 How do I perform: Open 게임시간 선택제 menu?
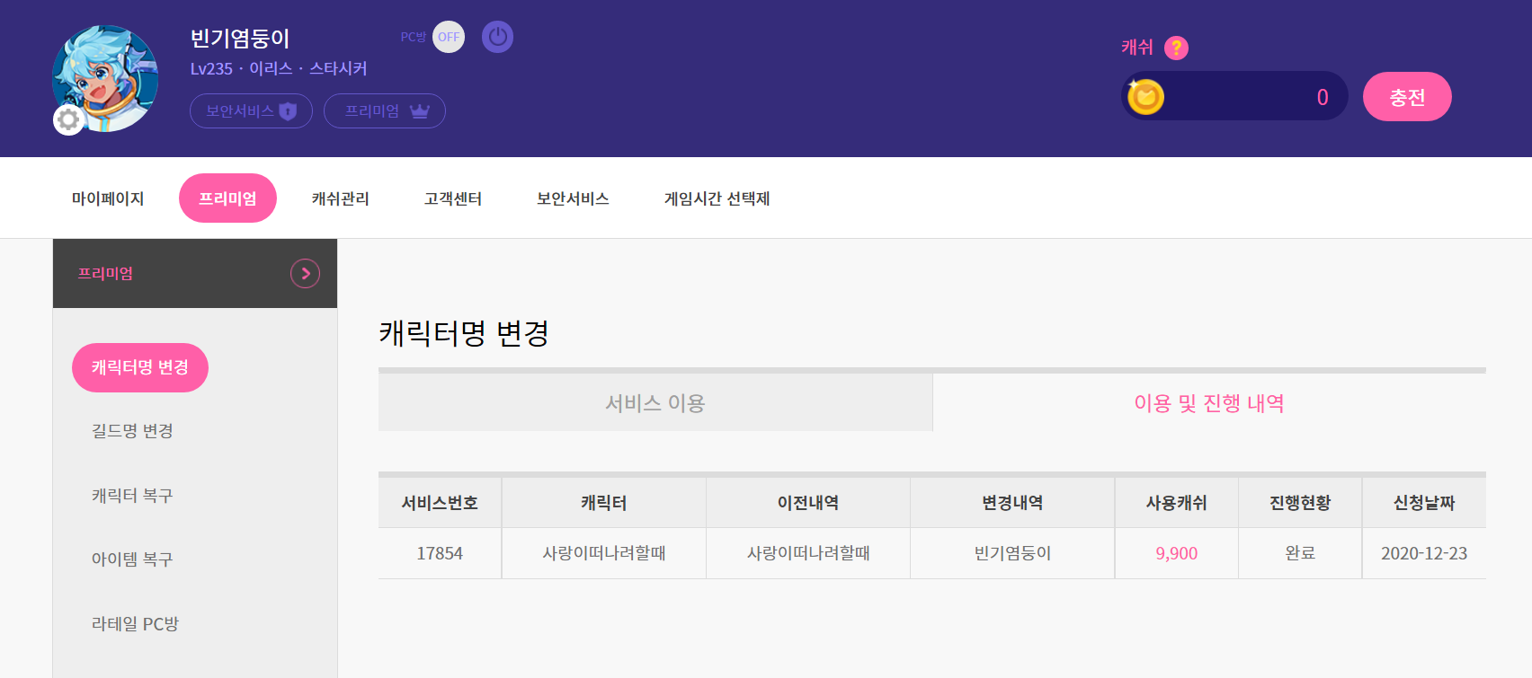[x=717, y=198]
